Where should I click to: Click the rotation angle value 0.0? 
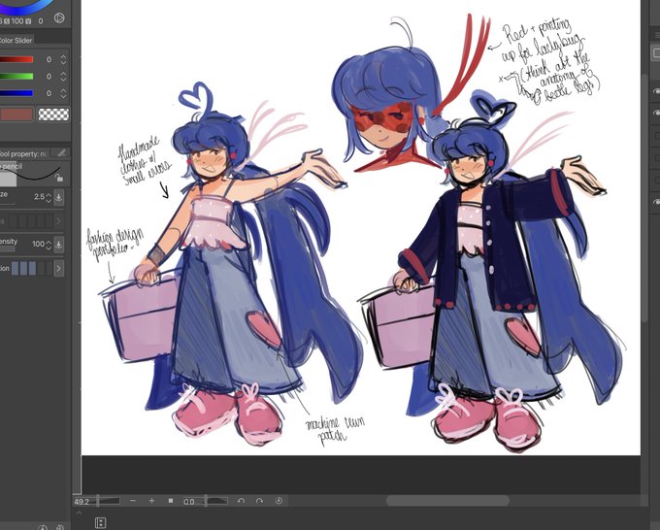(x=189, y=502)
